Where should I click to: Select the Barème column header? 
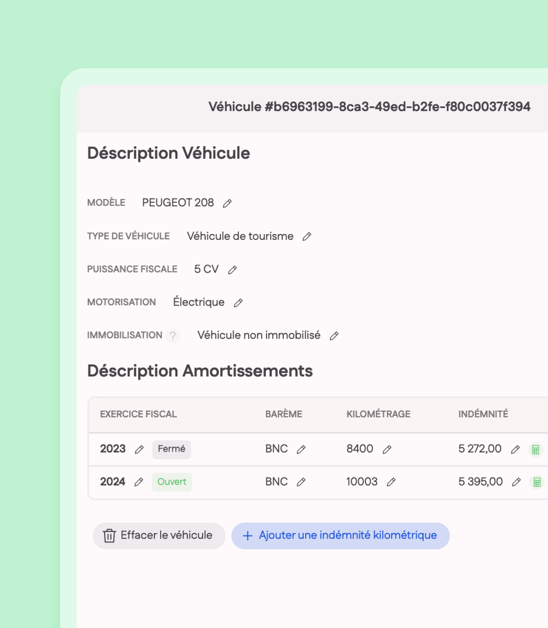pyautogui.click(x=284, y=414)
